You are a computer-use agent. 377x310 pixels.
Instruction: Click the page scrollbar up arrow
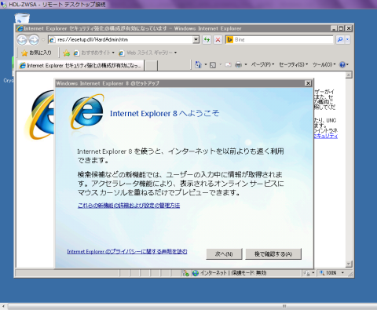(x=349, y=75)
